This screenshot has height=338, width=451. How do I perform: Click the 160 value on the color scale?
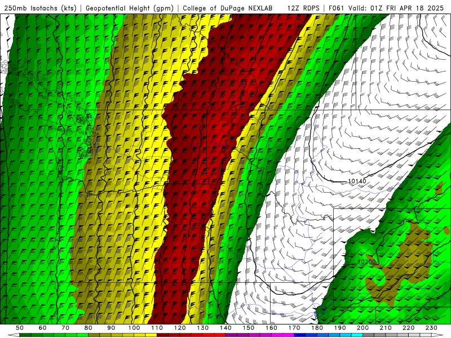(x=271, y=328)
